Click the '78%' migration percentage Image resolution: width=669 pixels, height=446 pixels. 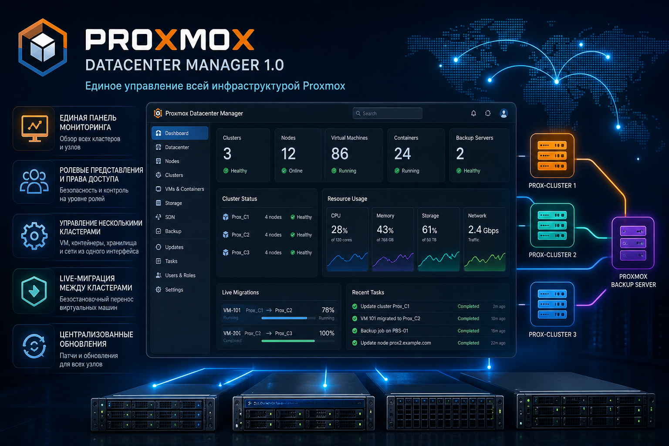[328, 310]
